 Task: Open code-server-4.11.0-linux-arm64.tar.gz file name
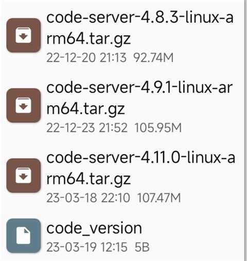(140, 168)
